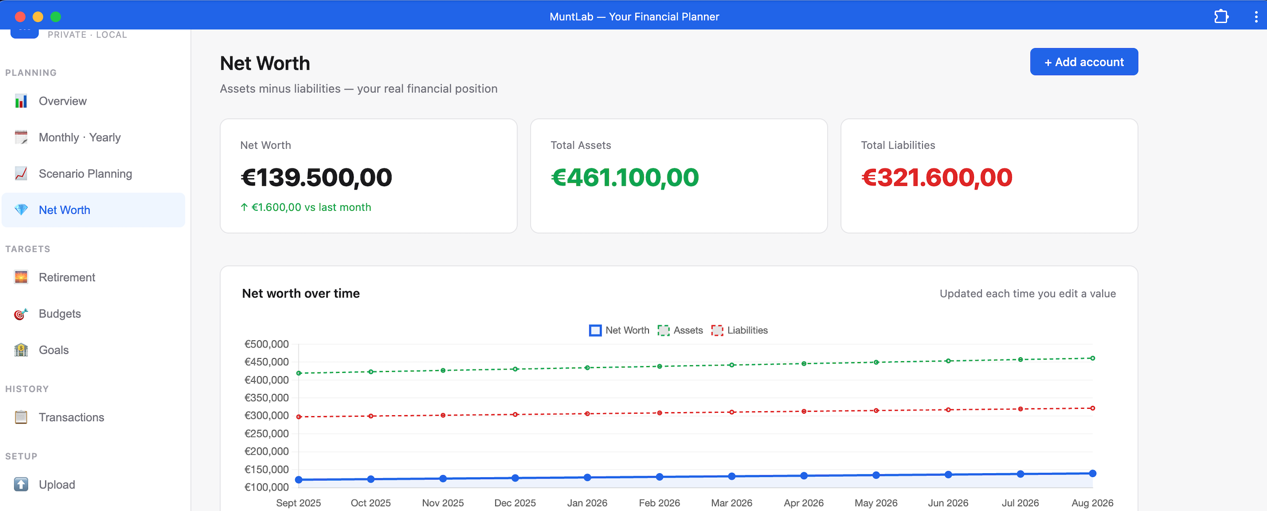
Task: Click the Updated each time you edit note
Action: [1027, 294]
